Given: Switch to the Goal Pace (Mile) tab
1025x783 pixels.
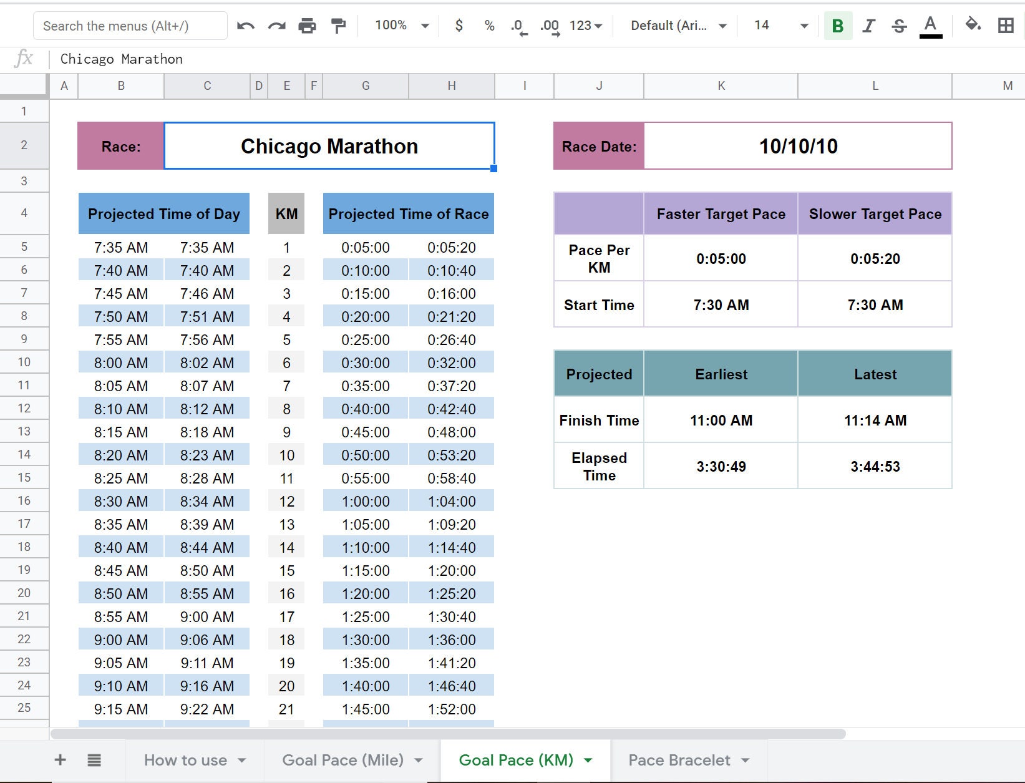Looking at the screenshot, I should coord(342,760).
